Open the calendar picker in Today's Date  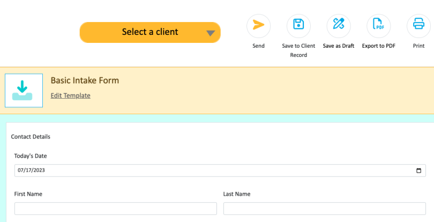(418, 171)
